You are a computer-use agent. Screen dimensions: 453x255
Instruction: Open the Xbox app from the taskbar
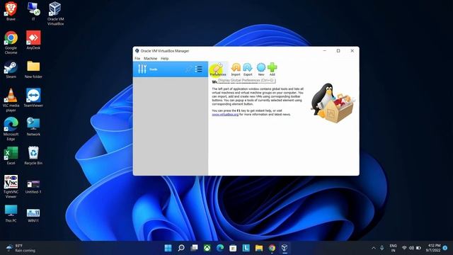(207, 248)
